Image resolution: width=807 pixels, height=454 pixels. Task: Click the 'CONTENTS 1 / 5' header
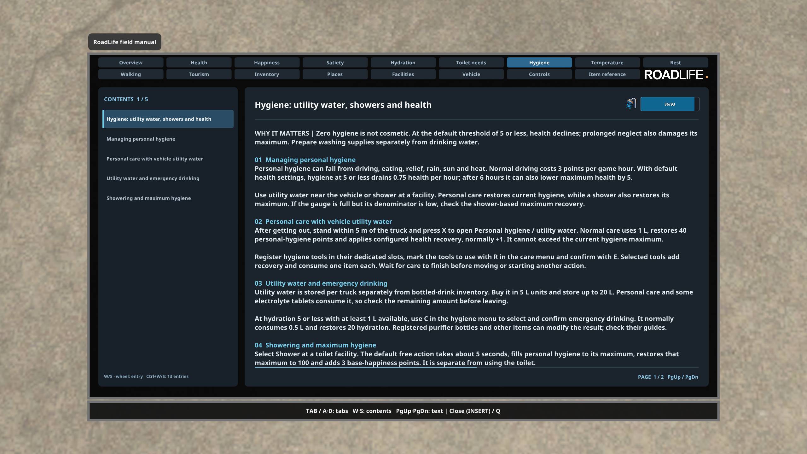point(126,99)
